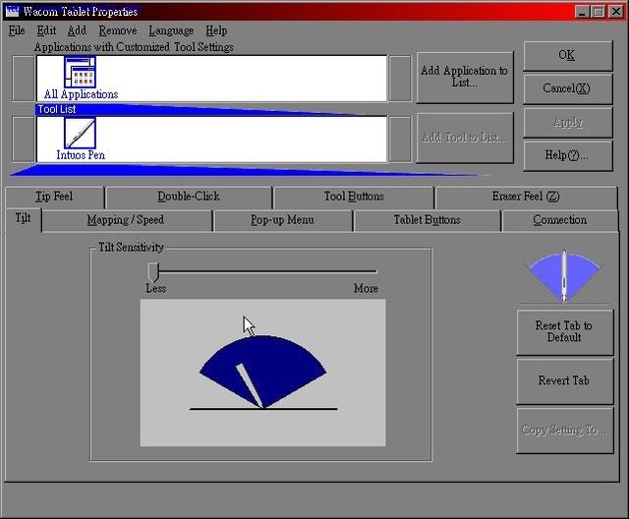Image resolution: width=629 pixels, height=519 pixels.
Task: Click the Cancel(X) button
Action: (x=568, y=88)
